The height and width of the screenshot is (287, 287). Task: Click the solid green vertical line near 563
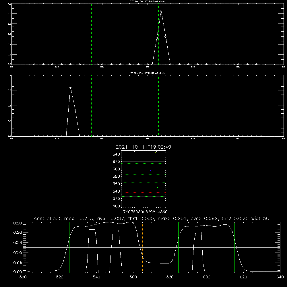point(138,247)
